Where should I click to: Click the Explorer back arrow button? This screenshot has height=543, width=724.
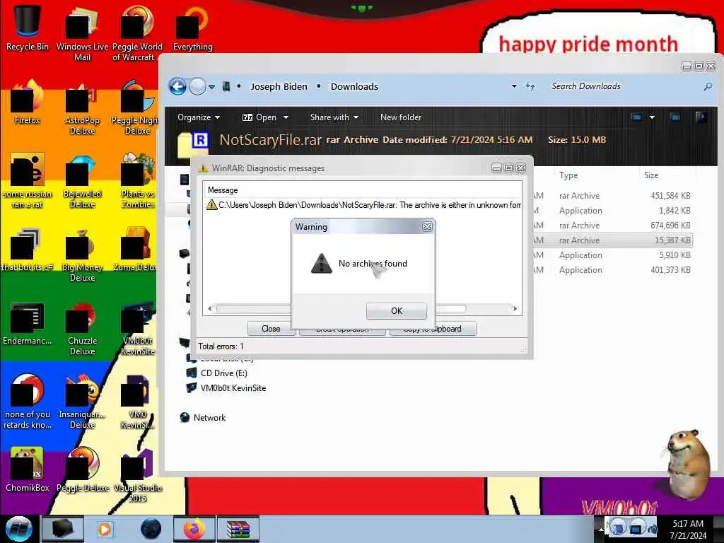coord(177,86)
